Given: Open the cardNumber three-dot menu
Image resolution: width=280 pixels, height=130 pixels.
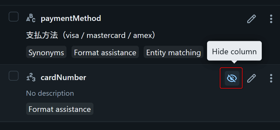Looking at the screenshot, I should pos(271,78).
